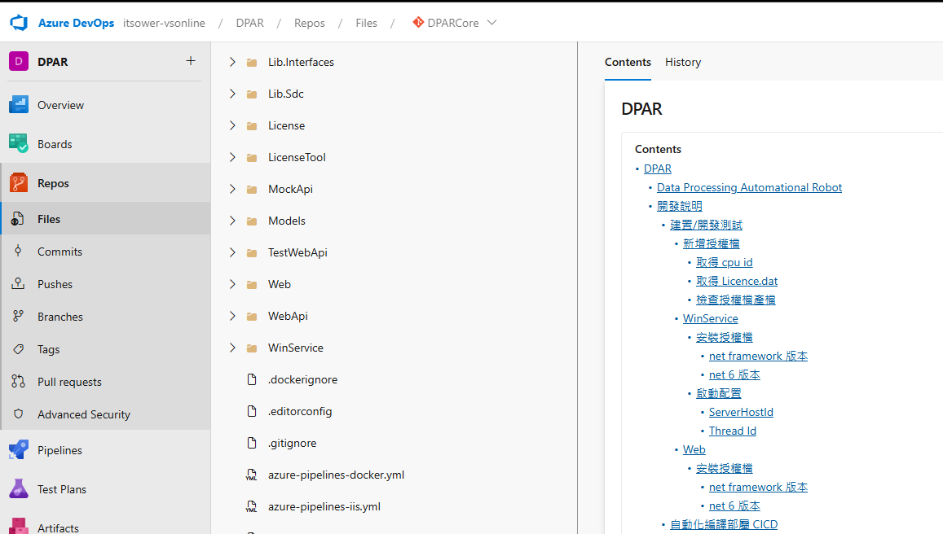Expand the WinService folder chevron
Image resolution: width=943 pixels, height=534 pixels.
coord(232,348)
